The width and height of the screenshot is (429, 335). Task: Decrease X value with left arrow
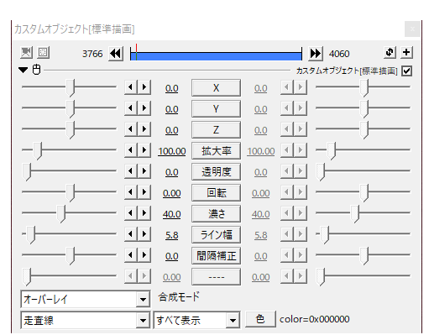131,87
